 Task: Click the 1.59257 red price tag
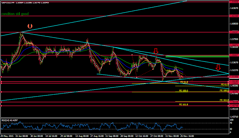(234, 32)
